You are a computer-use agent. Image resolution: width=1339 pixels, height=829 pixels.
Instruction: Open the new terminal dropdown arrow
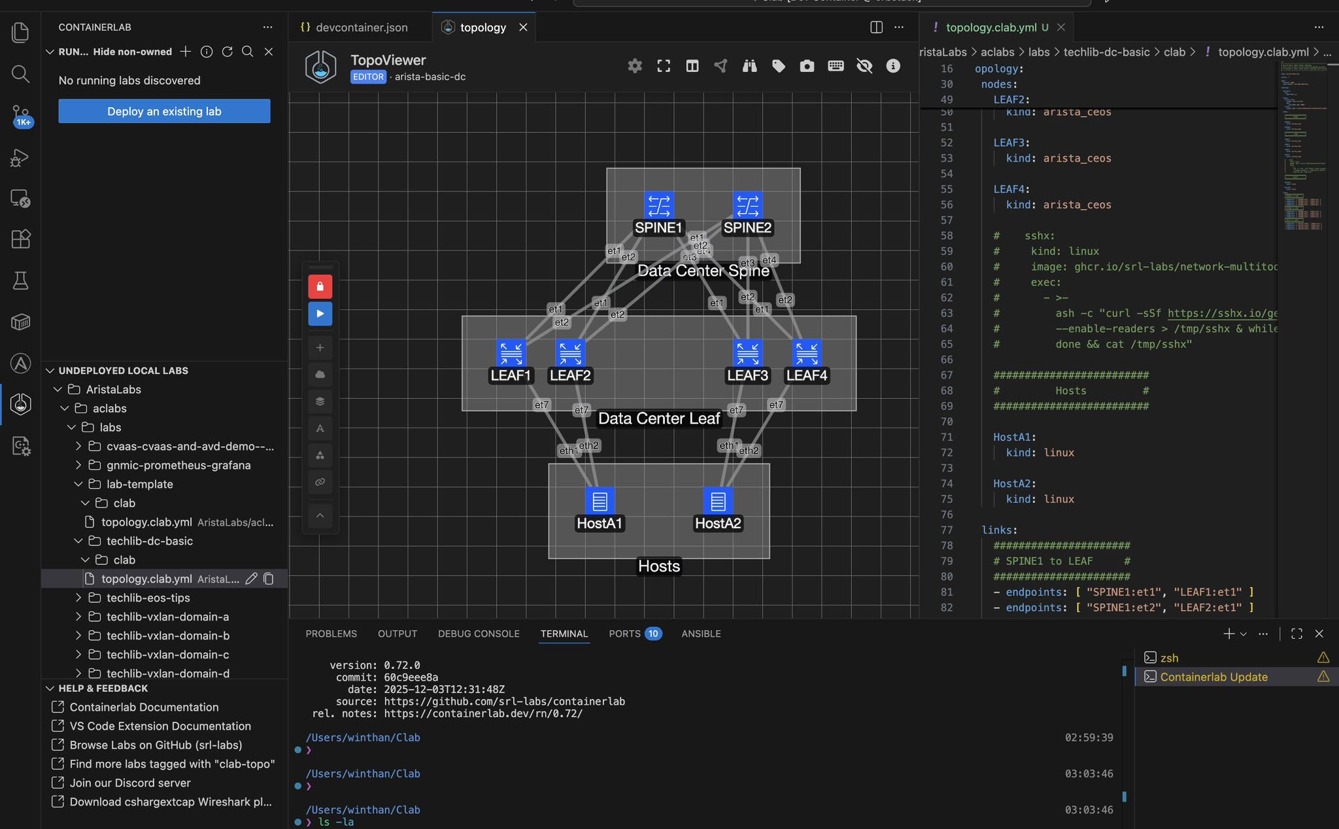pyautogui.click(x=1244, y=634)
